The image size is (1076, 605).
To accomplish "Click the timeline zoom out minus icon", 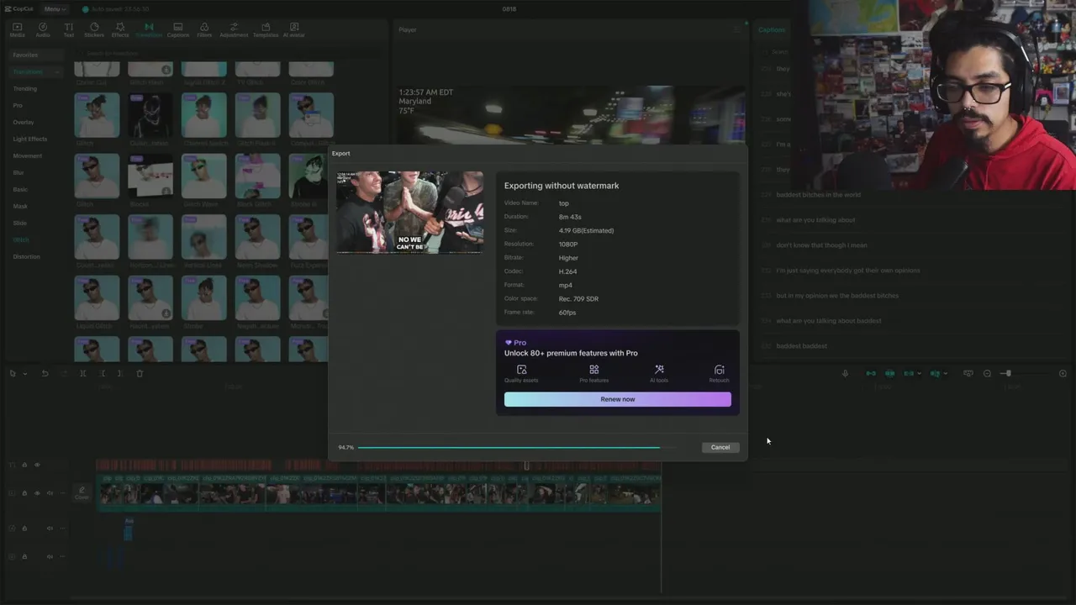I will pos(987,373).
